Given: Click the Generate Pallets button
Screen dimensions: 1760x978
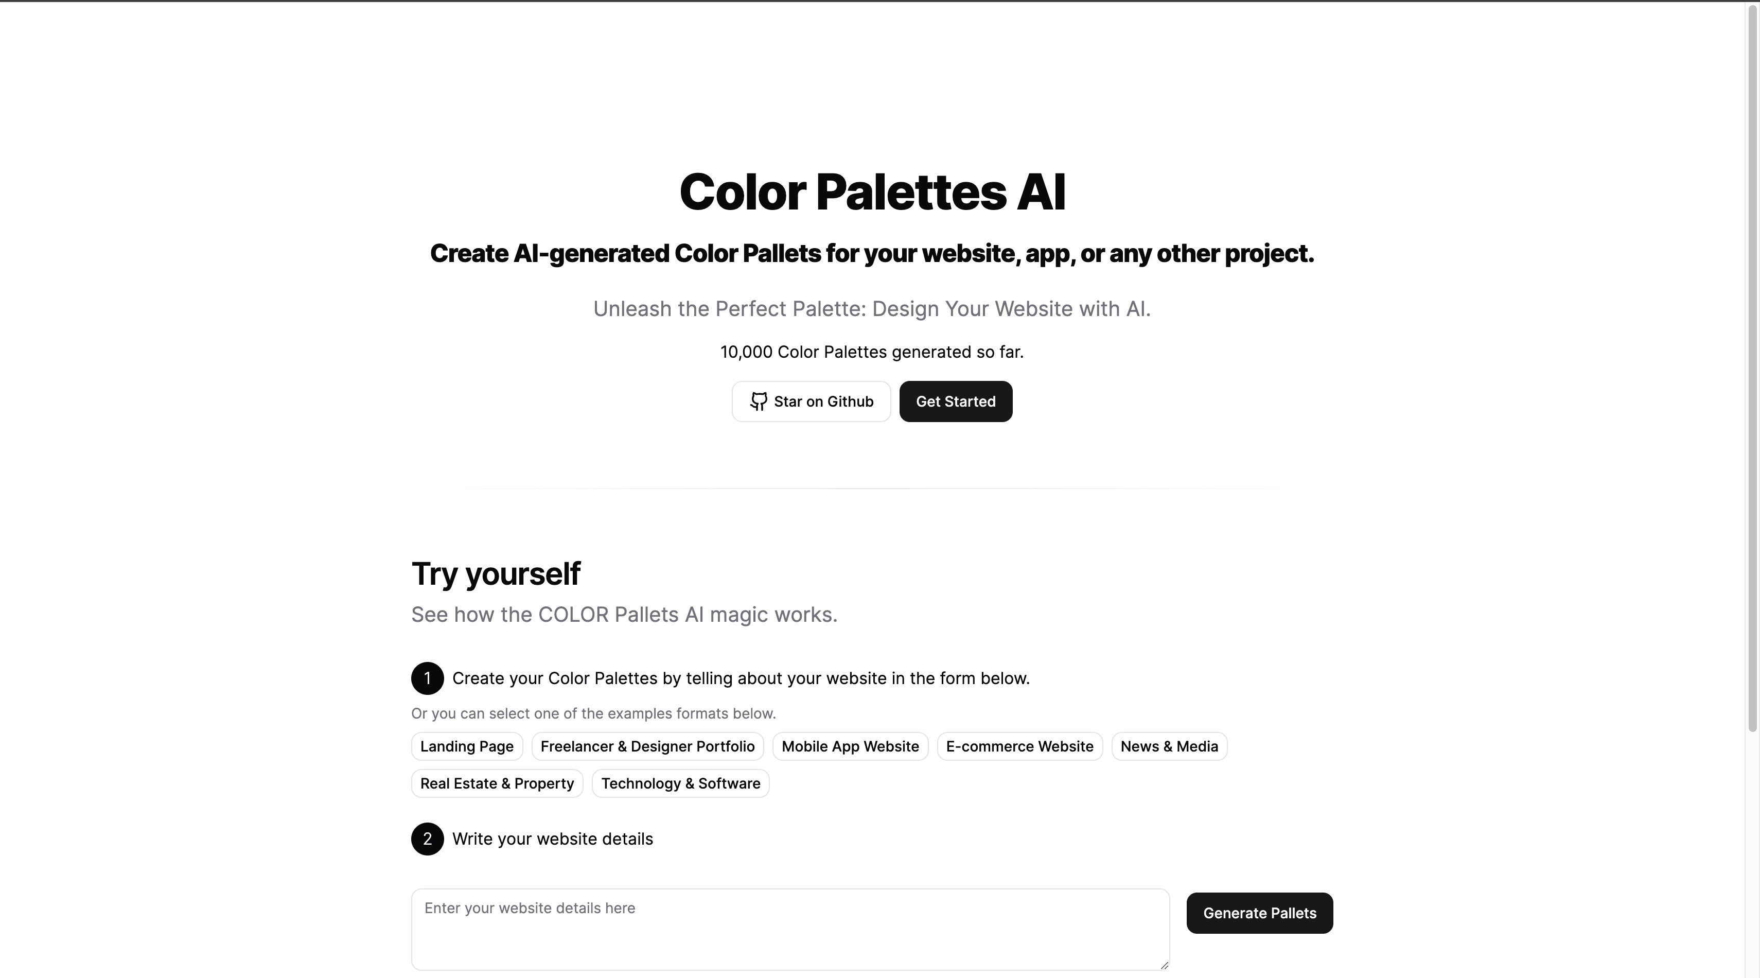Looking at the screenshot, I should pos(1259,913).
